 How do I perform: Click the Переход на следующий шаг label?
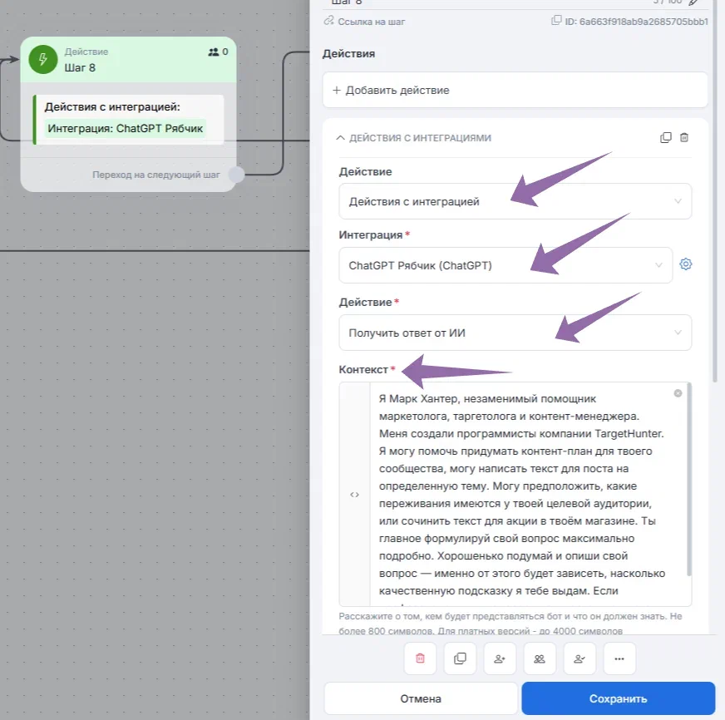[156, 175]
